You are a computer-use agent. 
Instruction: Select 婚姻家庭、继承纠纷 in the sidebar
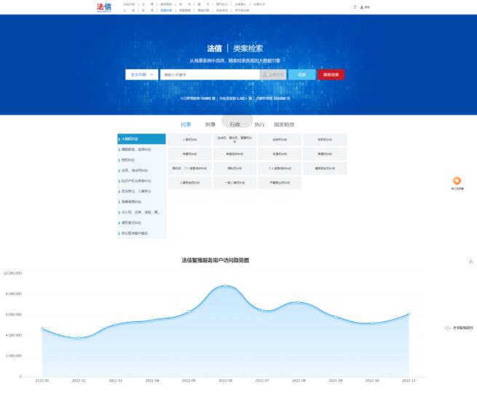point(142,149)
